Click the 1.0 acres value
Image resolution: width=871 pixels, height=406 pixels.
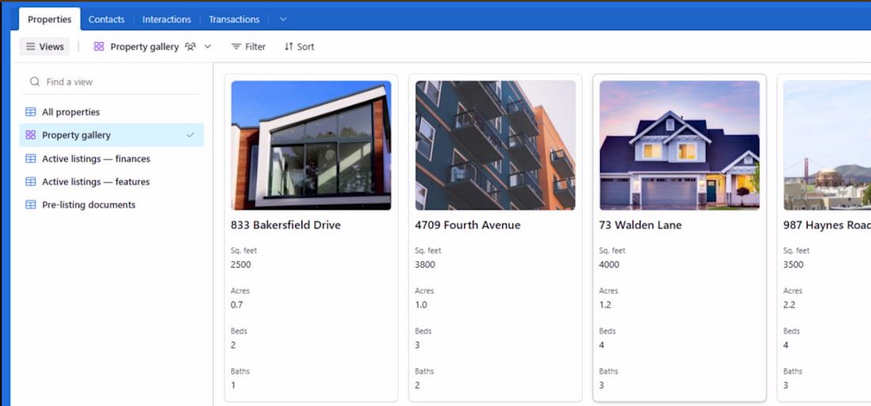(421, 305)
